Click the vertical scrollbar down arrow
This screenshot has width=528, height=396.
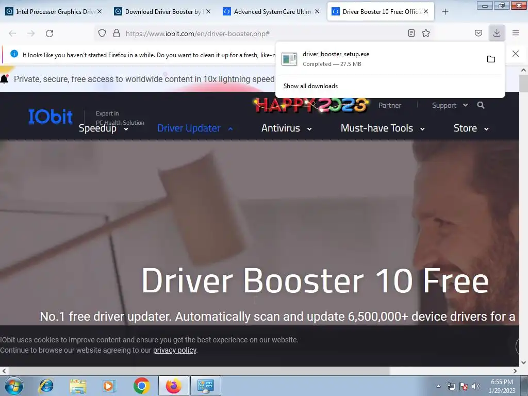(523, 362)
